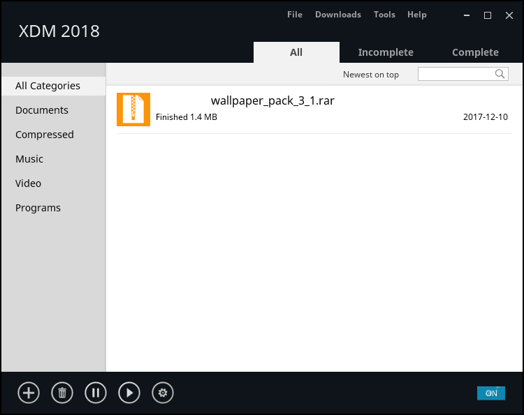Click the 2017-12-10 date entry

point(486,117)
